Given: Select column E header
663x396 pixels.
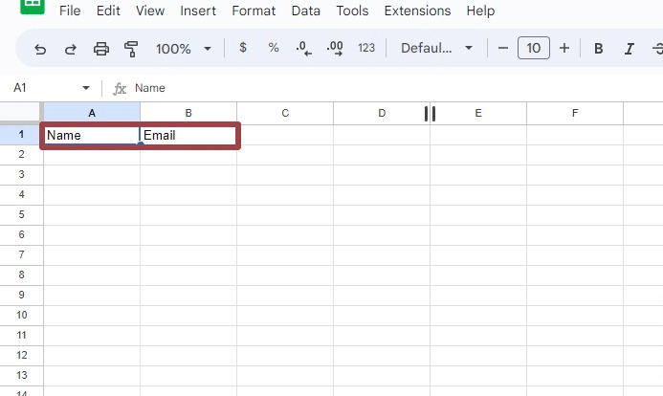Looking at the screenshot, I should 478,113.
